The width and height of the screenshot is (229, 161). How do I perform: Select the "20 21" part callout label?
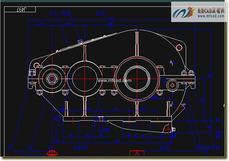coord(164,147)
